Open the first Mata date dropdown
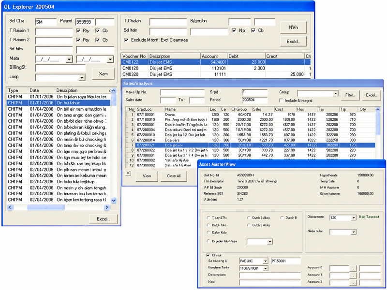Image resolution: width=387 pixels, height=290 pixels. 69,59
